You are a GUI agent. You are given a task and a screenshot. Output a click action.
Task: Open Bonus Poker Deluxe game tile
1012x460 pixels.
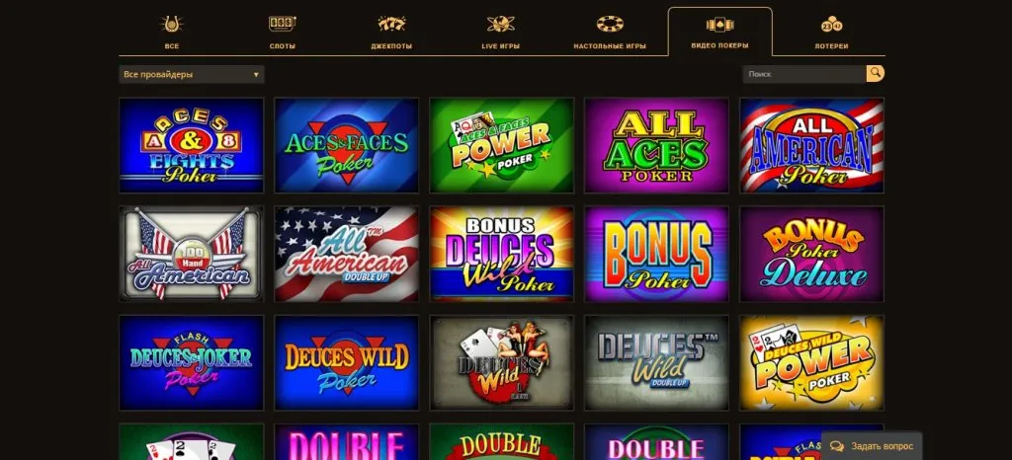tap(811, 254)
